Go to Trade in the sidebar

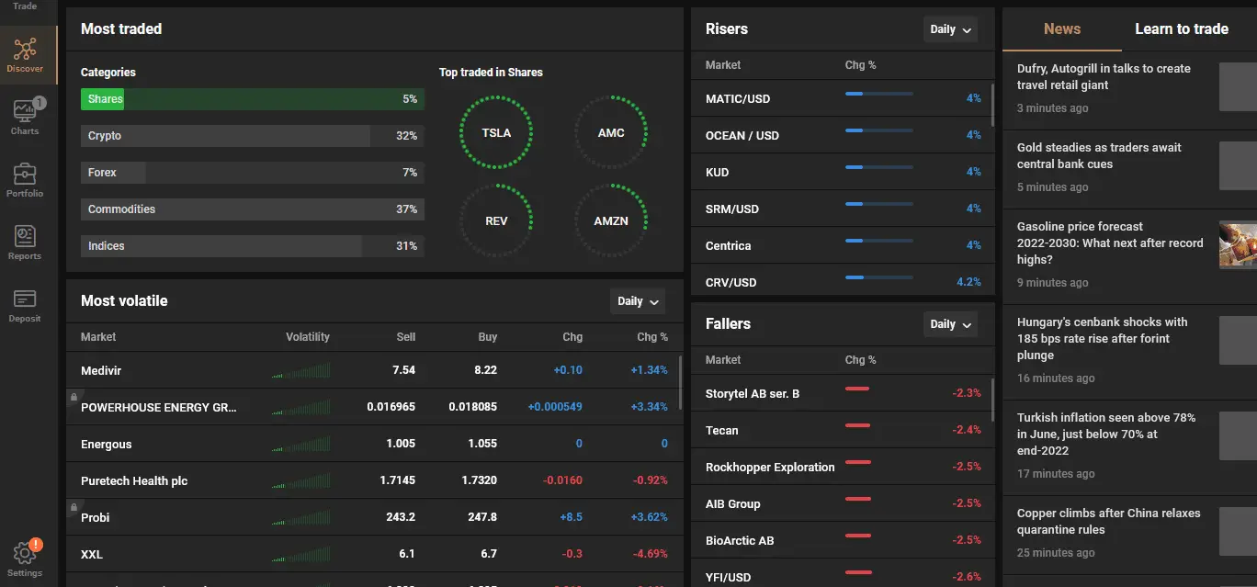click(25, 6)
